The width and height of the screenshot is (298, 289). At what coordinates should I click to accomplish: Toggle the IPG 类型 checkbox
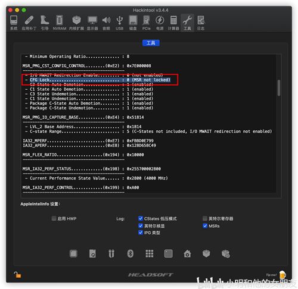tap(141, 233)
